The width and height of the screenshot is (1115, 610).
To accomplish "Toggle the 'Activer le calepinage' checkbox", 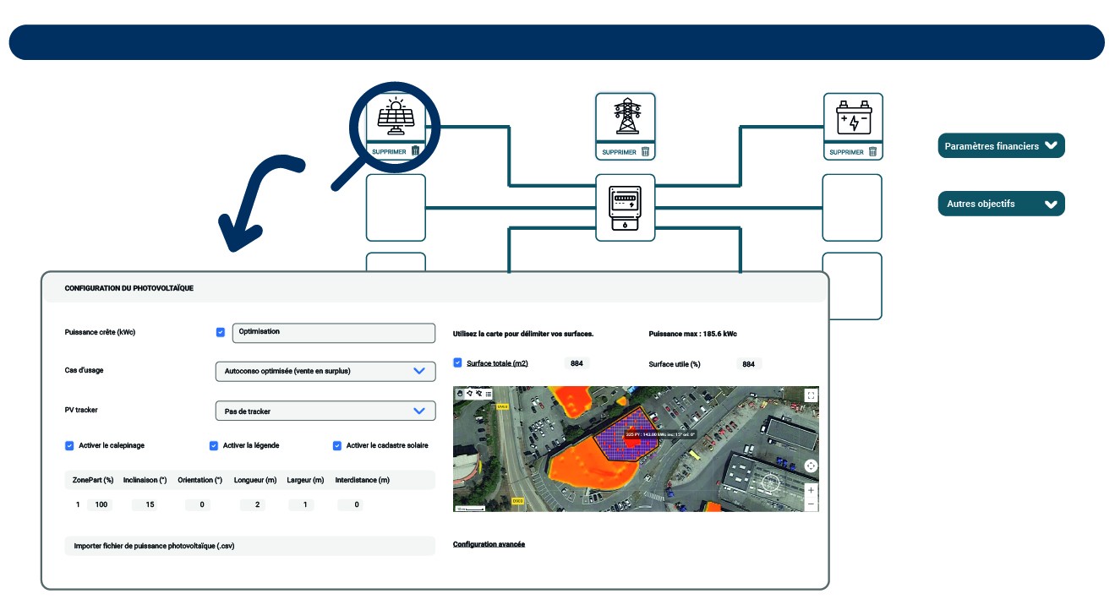I will tap(70, 445).
